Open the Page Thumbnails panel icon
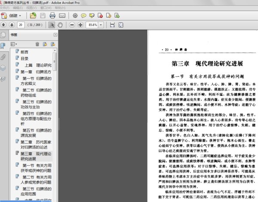Viewport: 258px width, 202px height. click(x=3, y=35)
